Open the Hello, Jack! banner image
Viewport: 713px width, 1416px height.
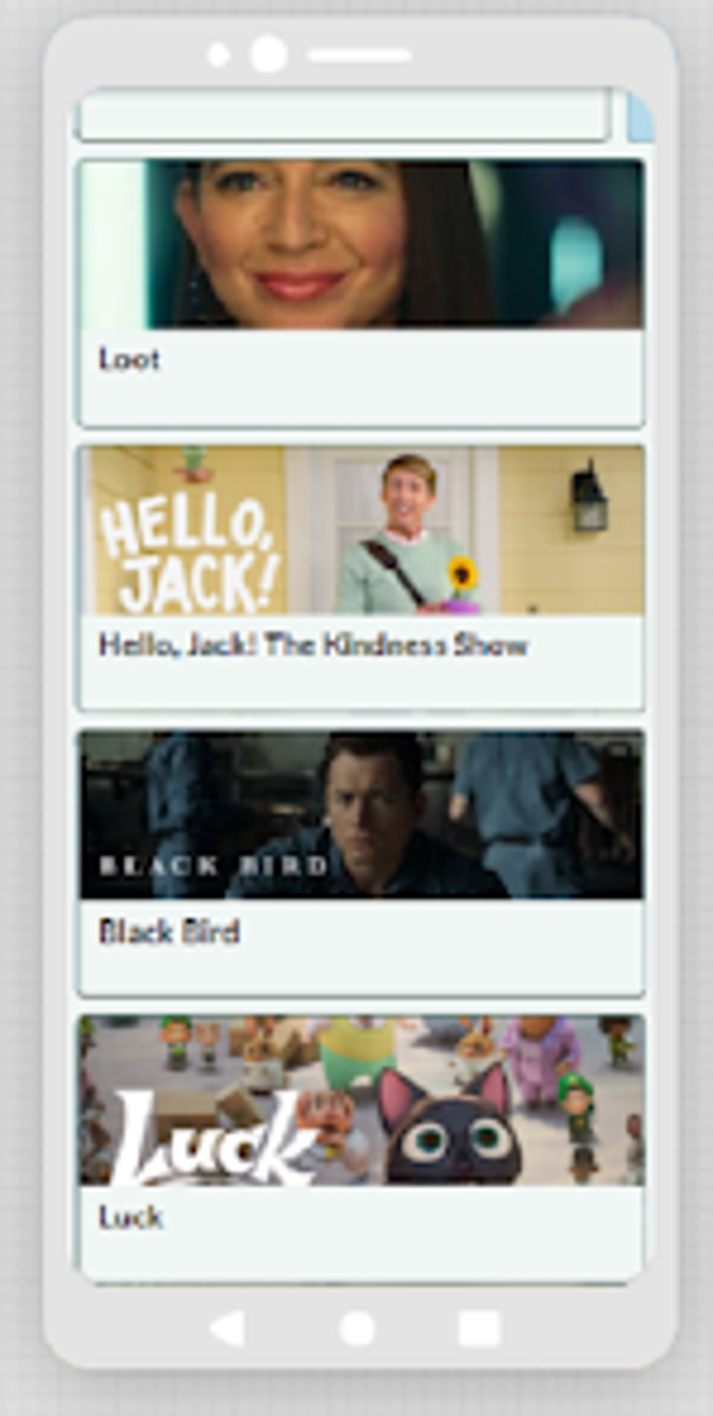[x=362, y=530]
